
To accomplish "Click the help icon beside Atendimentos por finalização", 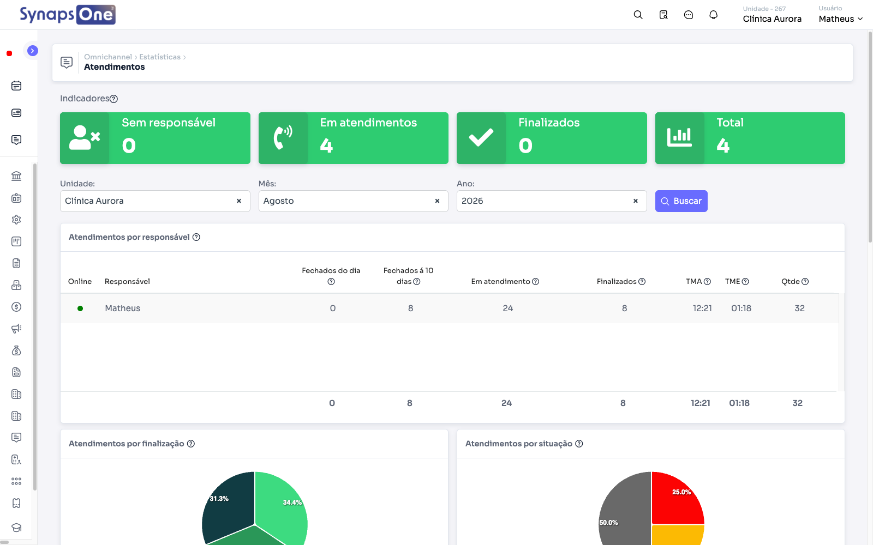I will coord(191,444).
